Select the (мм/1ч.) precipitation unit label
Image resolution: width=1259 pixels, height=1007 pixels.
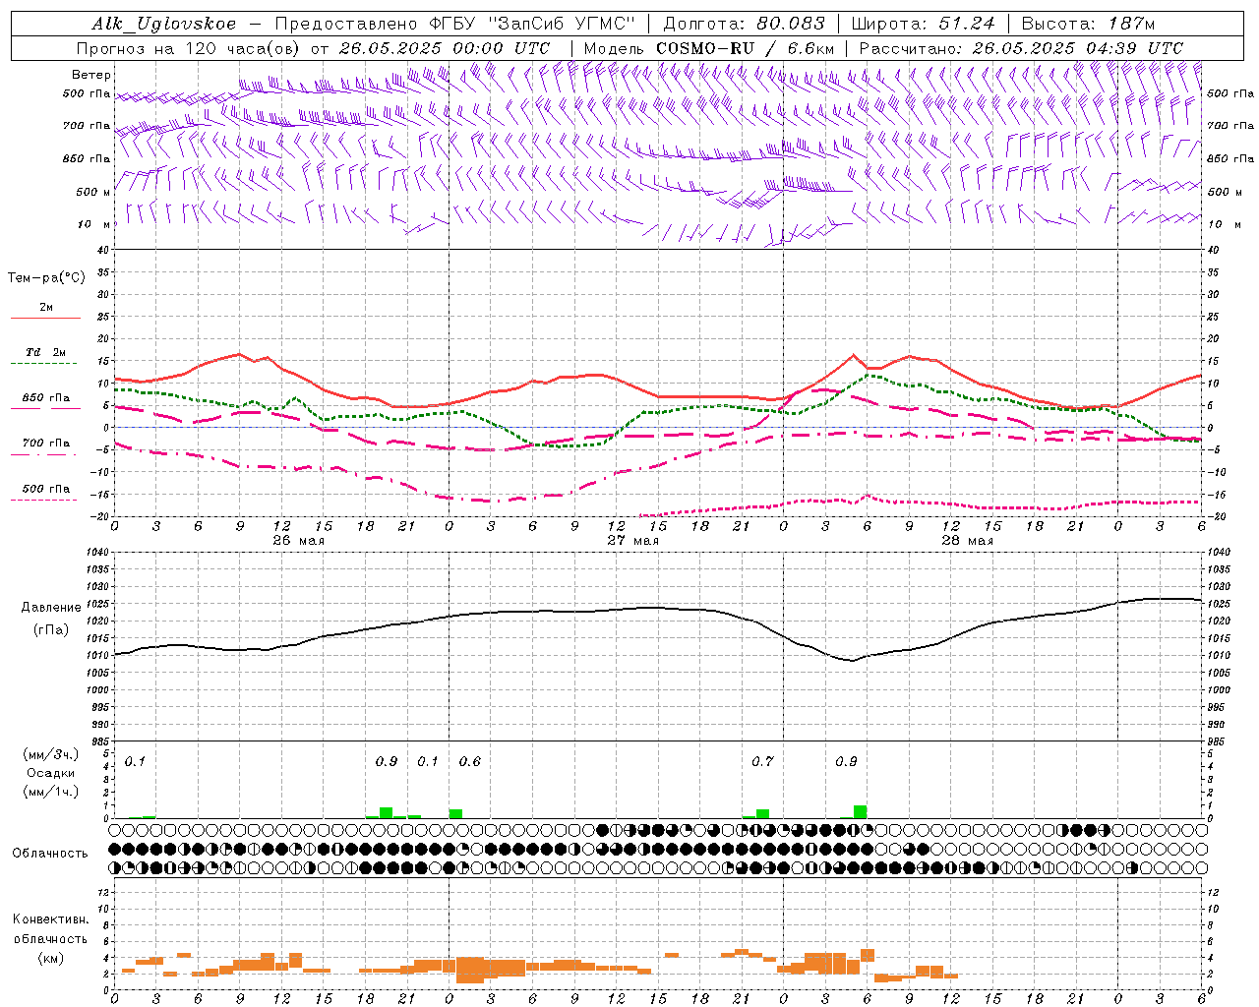tap(50, 792)
